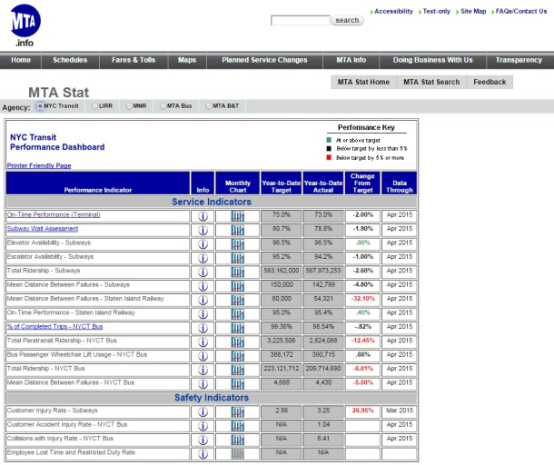Viewport: 554px width, 465px height.
Task: Select the MNR agency radio button
Action: pyautogui.click(x=129, y=106)
